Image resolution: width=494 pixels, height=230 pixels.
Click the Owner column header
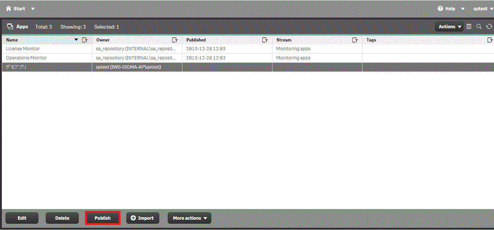pyautogui.click(x=137, y=40)
